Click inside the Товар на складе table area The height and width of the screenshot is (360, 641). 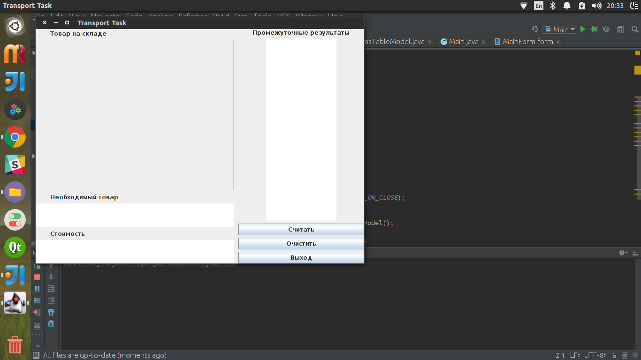(x=135, y=115)
